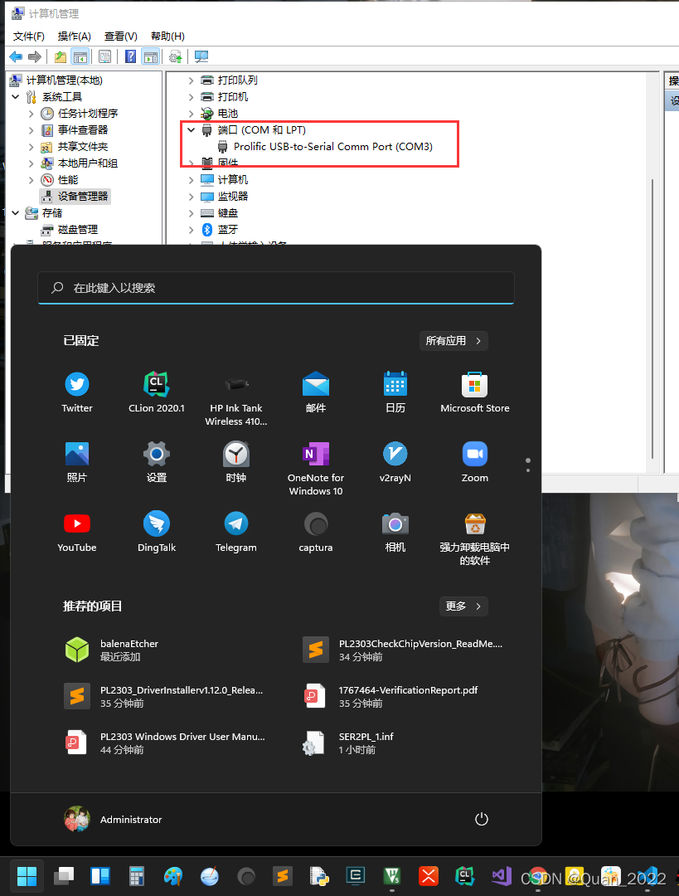
Task: Expand the 电池 device category
Action: (192, 113)
